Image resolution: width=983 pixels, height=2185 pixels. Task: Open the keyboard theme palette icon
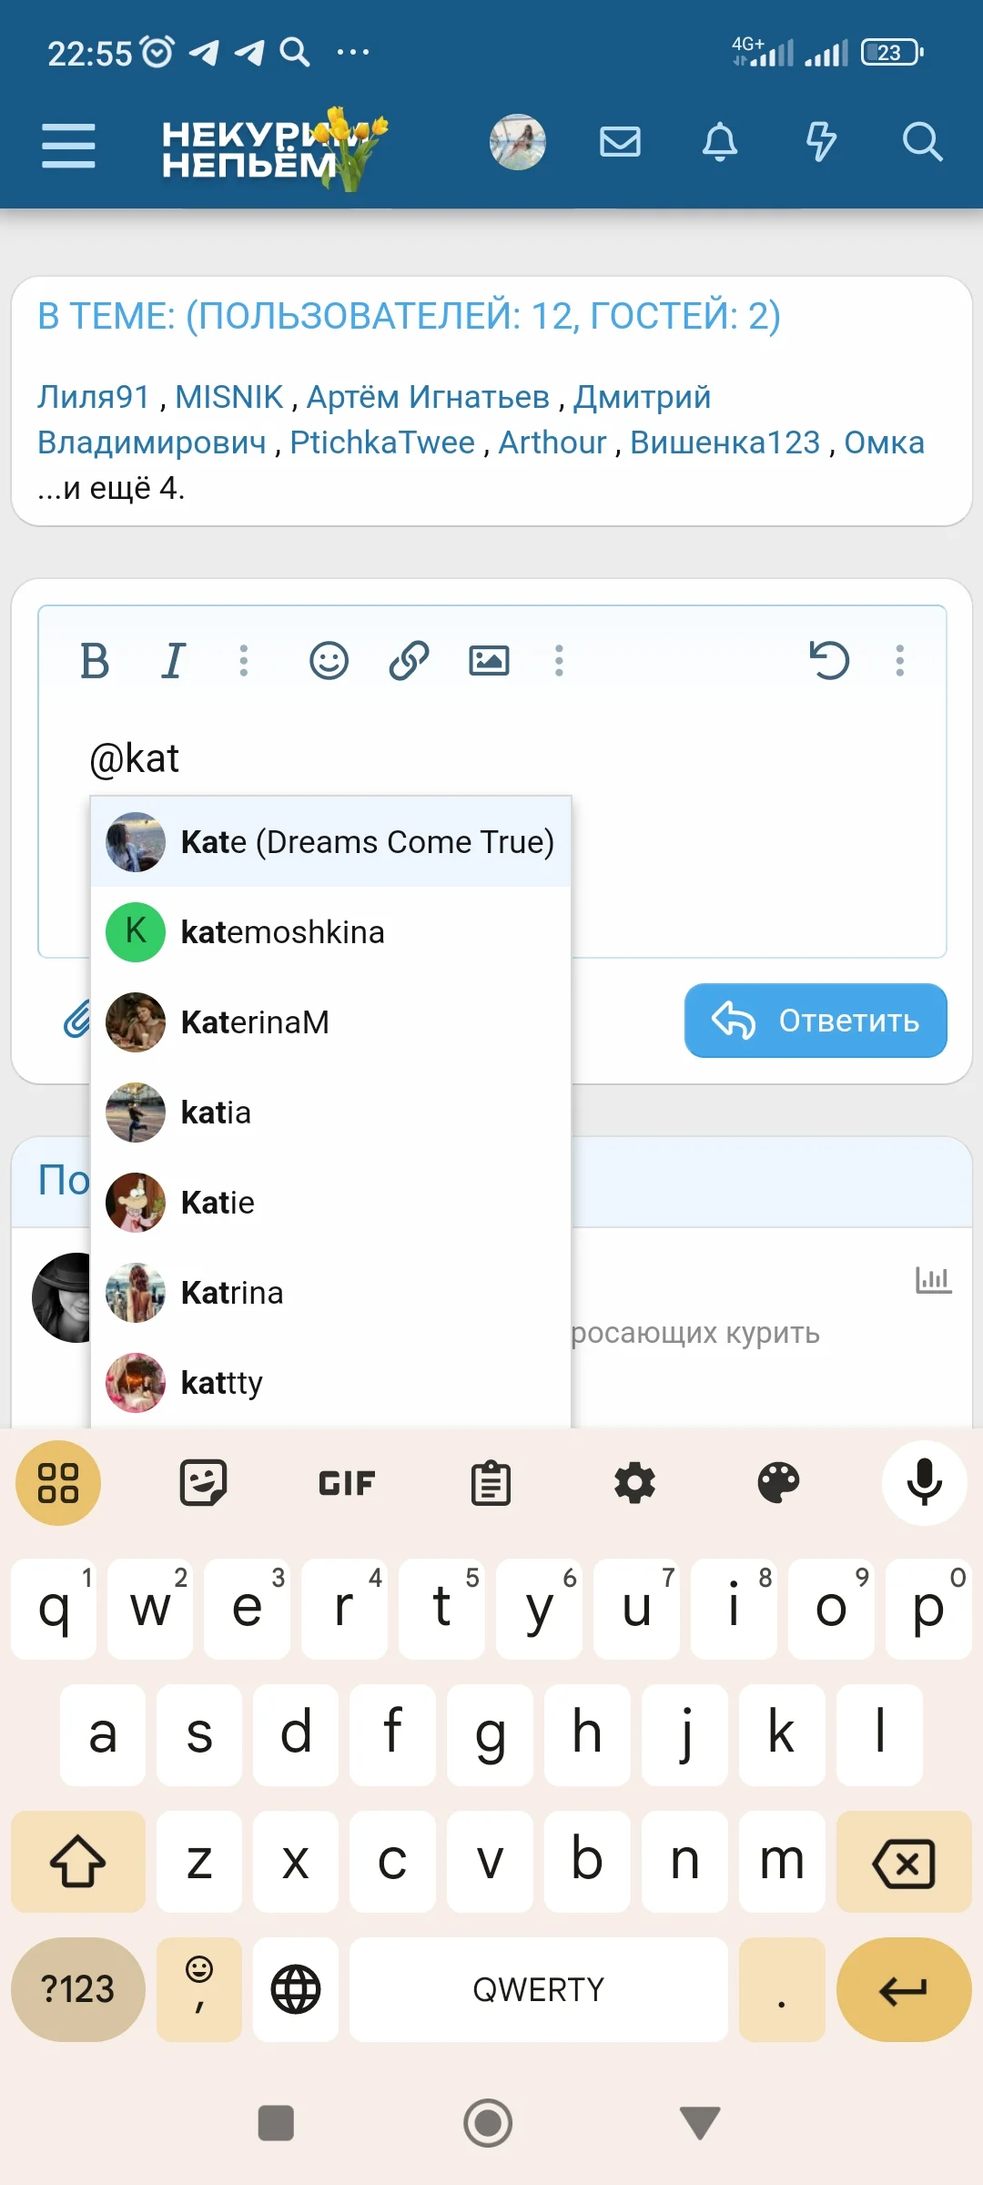click(779, 1483)
